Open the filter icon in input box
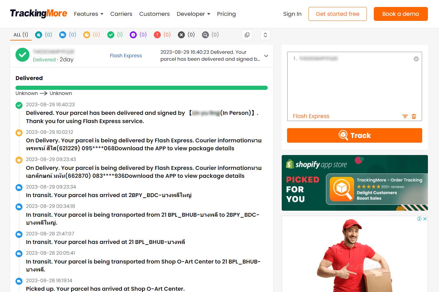 (405, 116)
